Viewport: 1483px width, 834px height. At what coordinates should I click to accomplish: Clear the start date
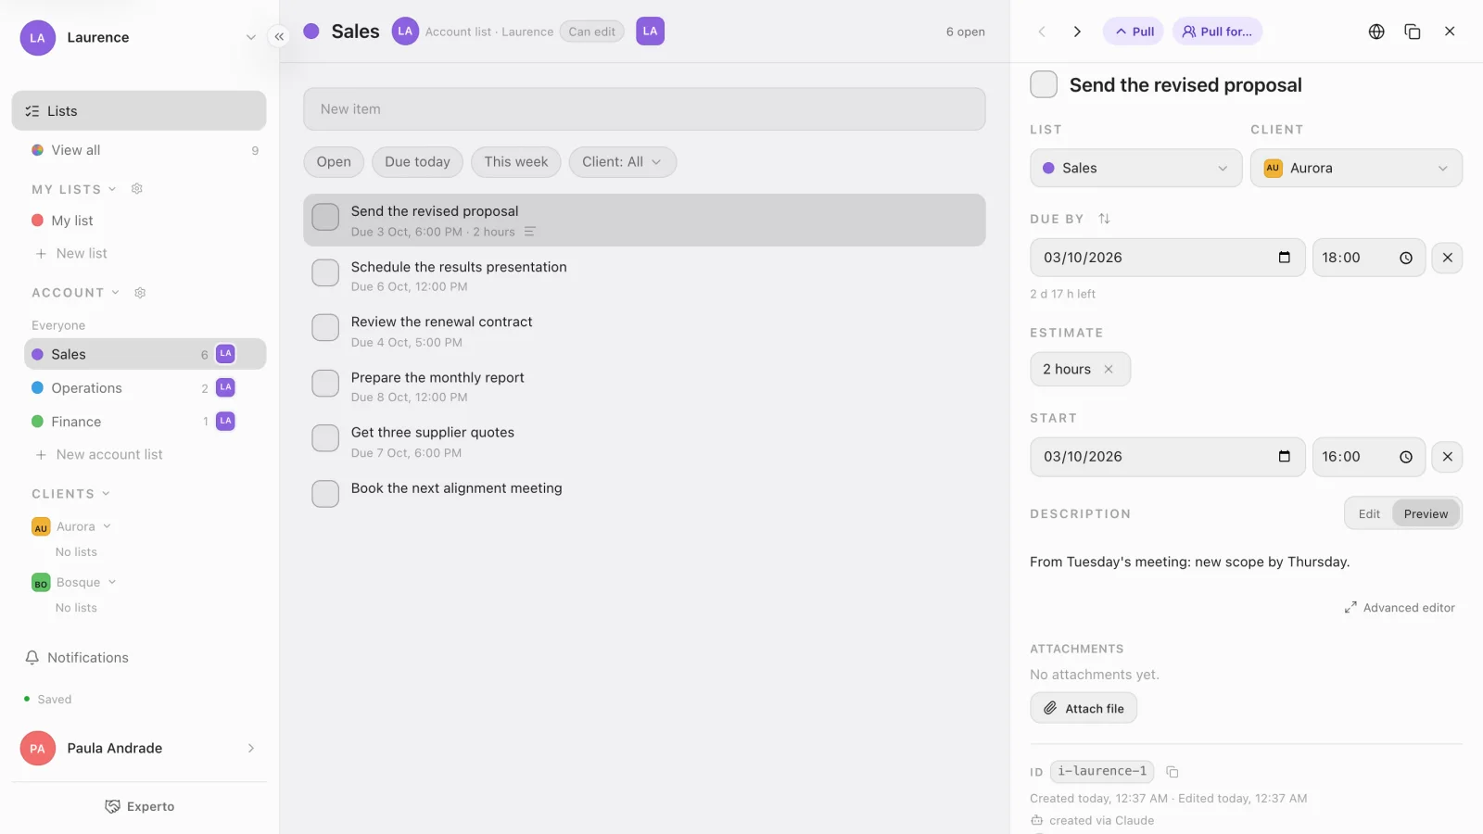(x=1447, y=457)
